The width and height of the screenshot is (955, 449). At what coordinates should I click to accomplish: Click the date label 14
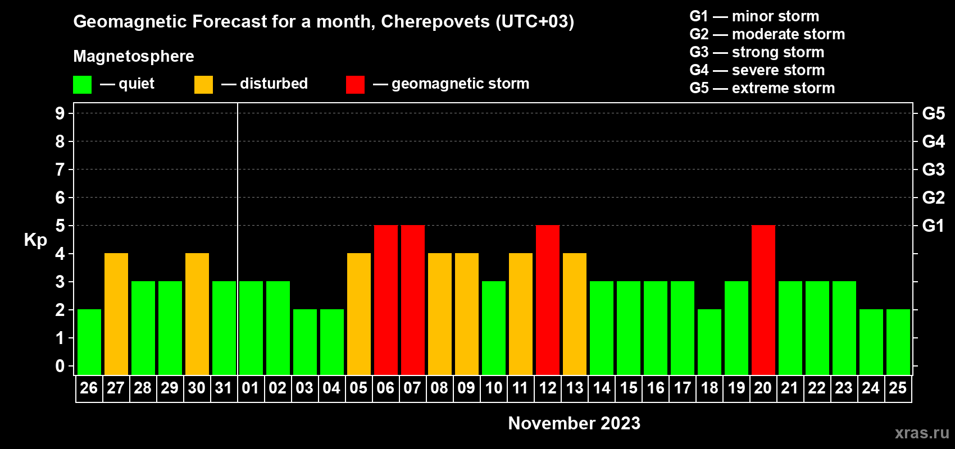[x=602, y=388]
